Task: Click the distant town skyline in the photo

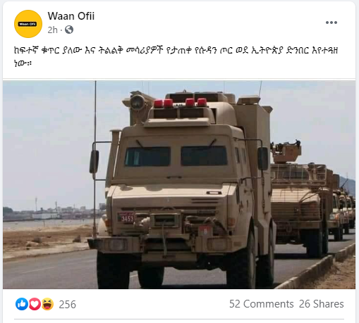Action: tap(53, 213)
